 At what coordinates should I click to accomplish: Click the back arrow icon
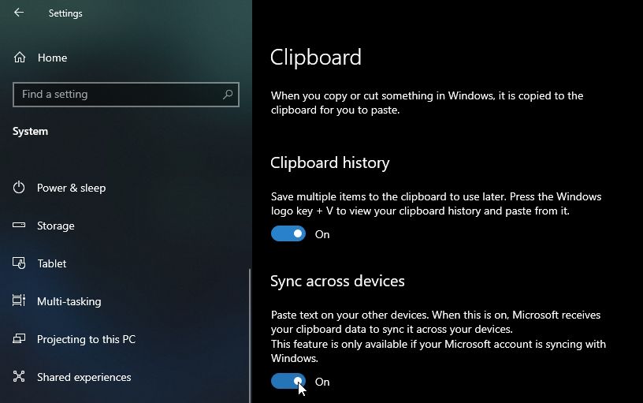(x=19, y=13)
